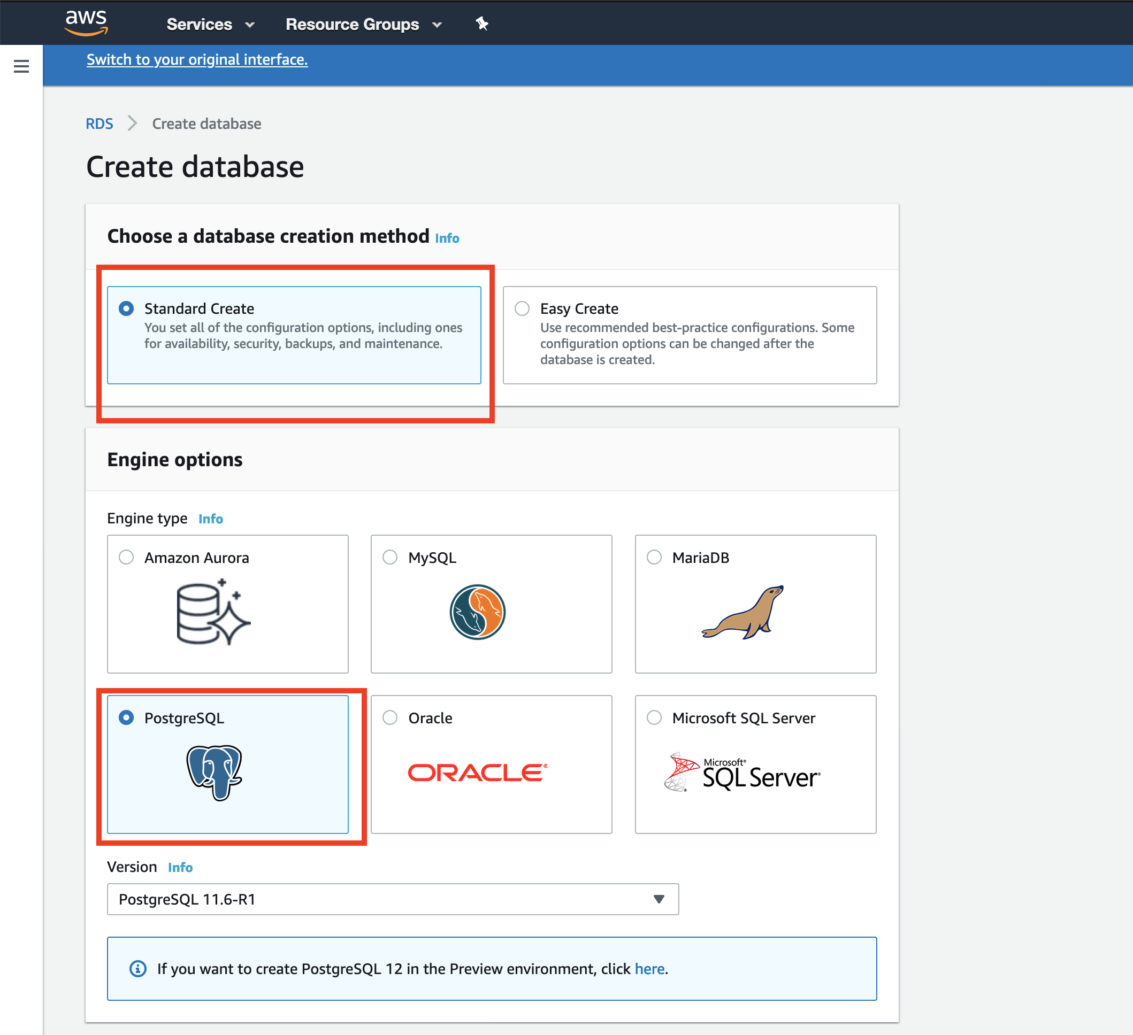Click Switch to your original interface link
Viewport: 1133px width, 1035px height.
[x=197, y=59]
